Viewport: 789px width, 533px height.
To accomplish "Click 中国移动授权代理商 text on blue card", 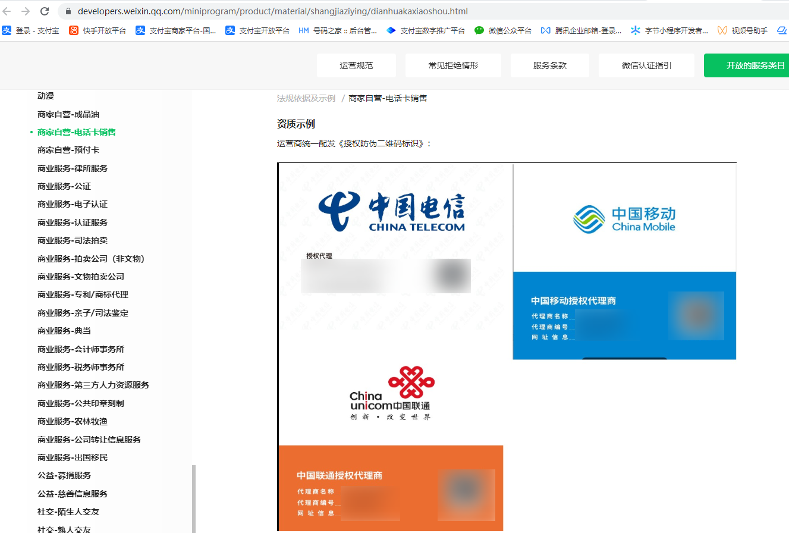I will [573, 301].
